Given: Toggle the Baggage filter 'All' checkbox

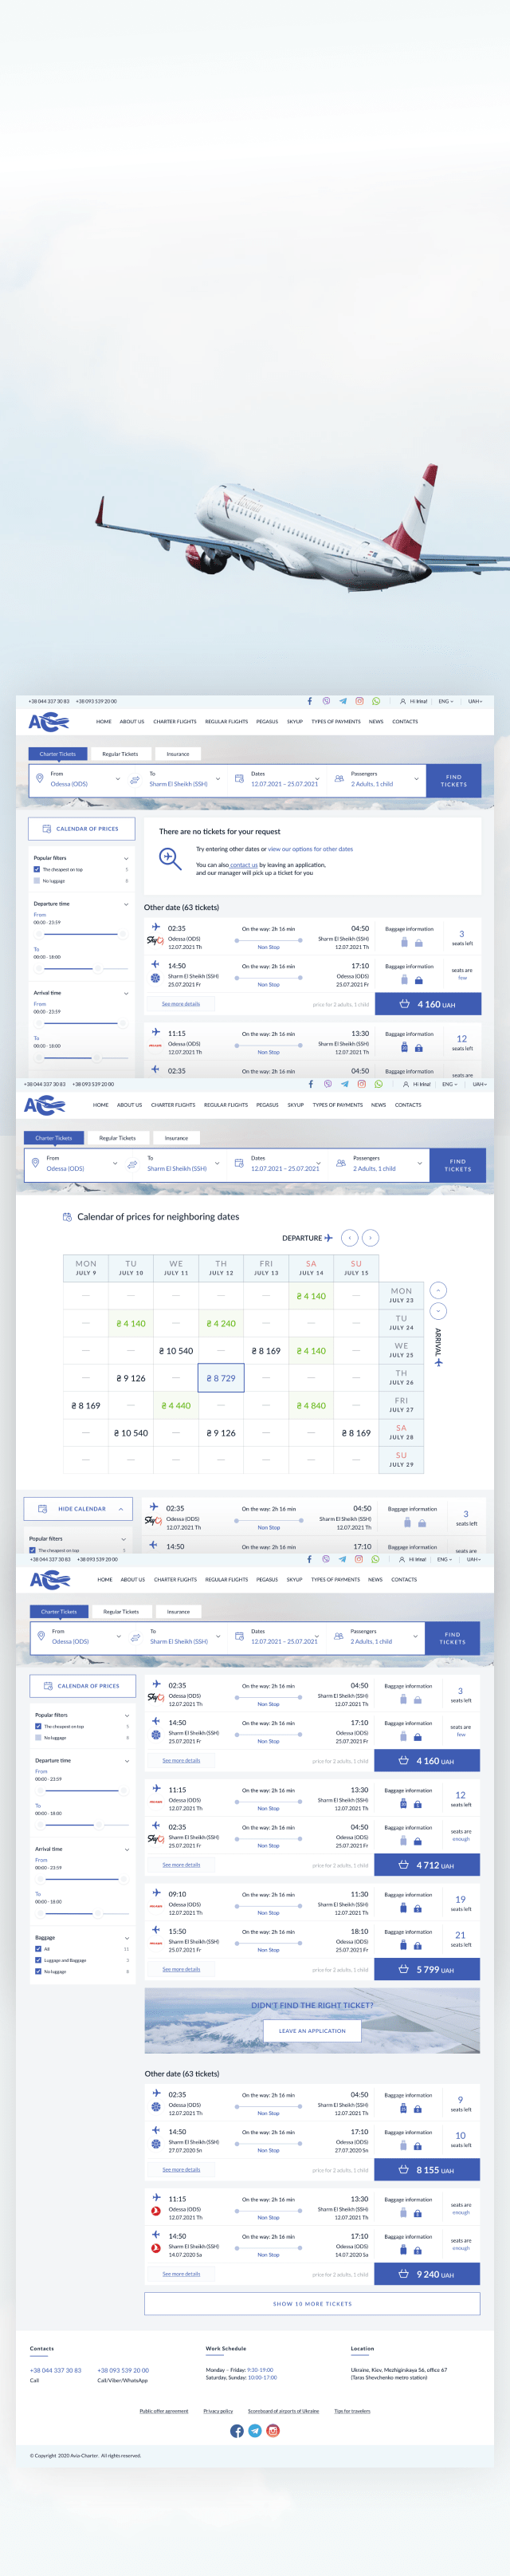Looking at the screenshot, I should [x=38, y=1949].
